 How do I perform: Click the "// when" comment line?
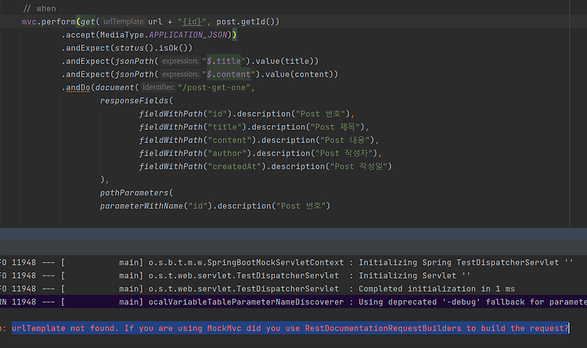[x=39, y=9]
